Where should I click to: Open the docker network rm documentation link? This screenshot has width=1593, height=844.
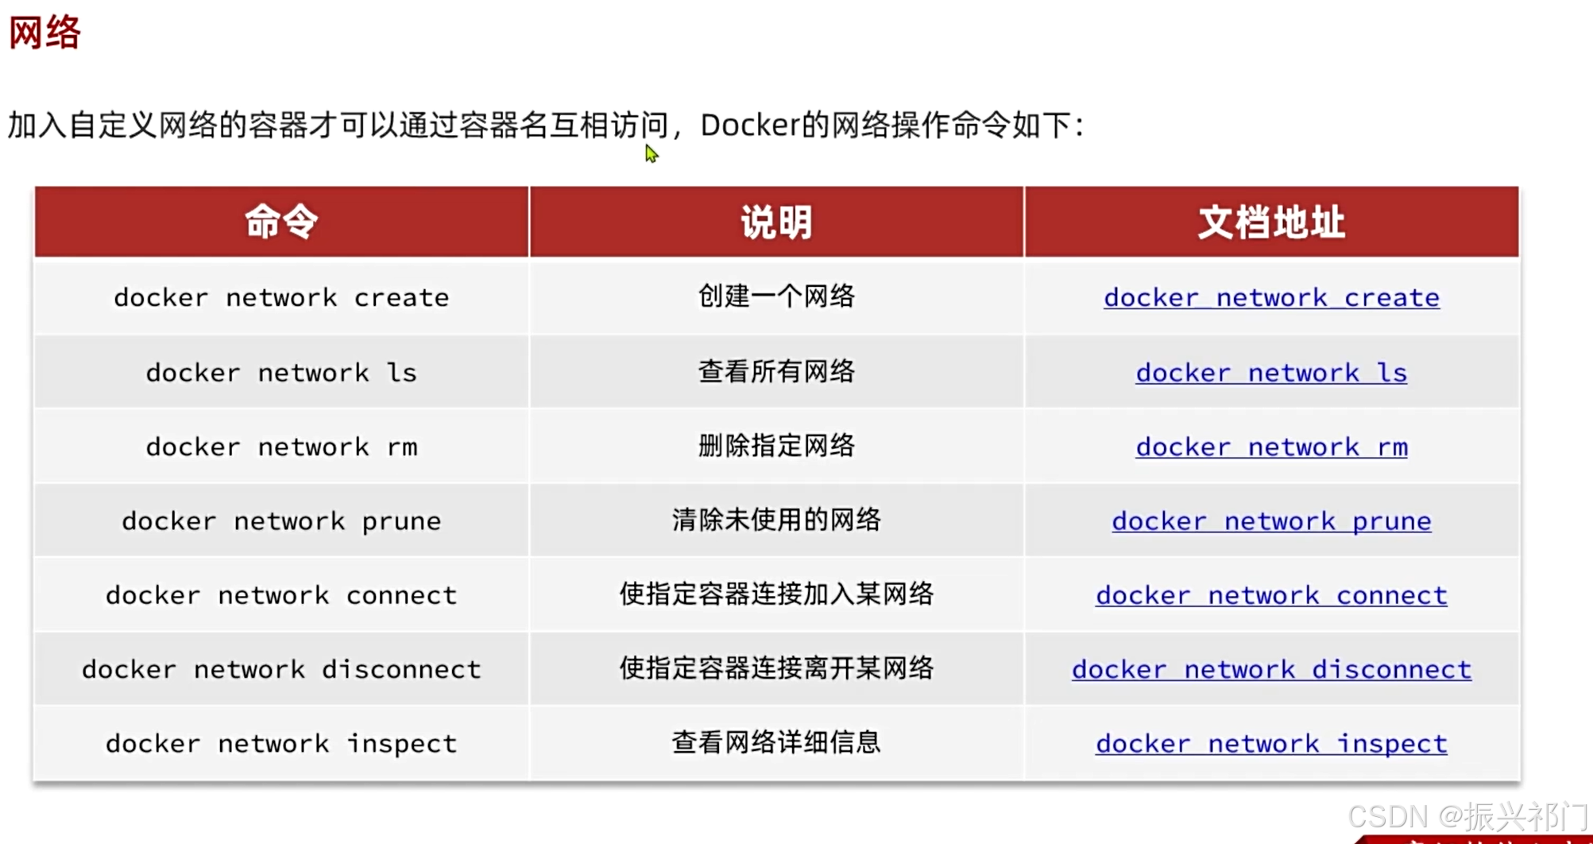click(1271, 447)
